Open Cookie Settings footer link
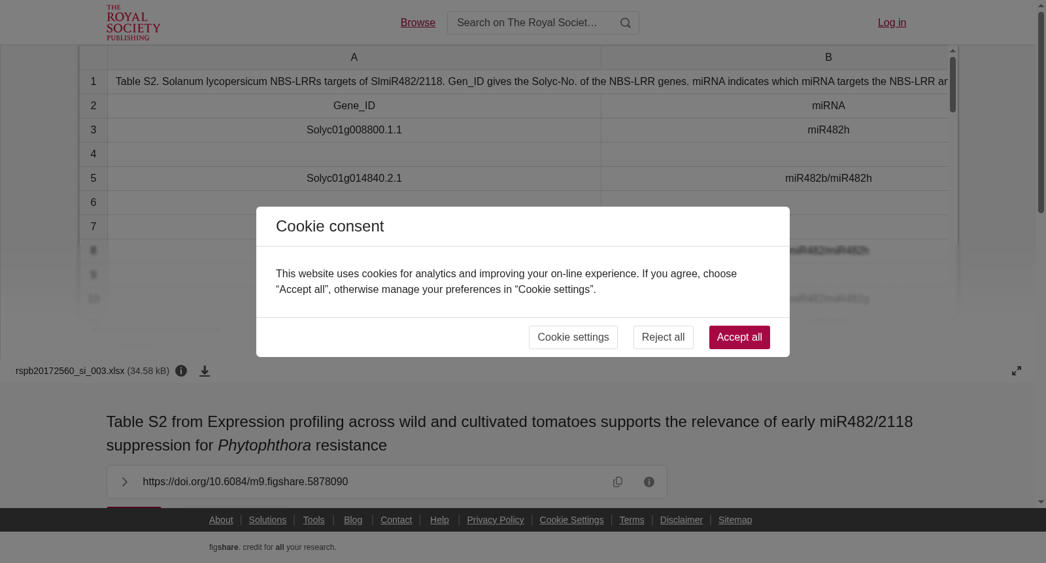This screenshot has width=1046, height=563. [571, 520]
